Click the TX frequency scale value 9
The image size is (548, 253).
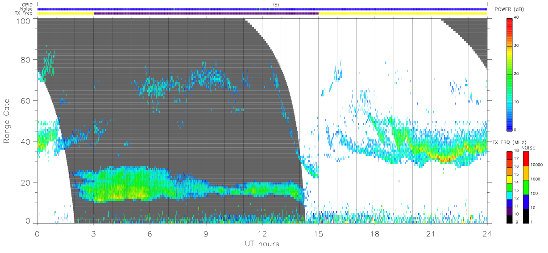(517, 222)
